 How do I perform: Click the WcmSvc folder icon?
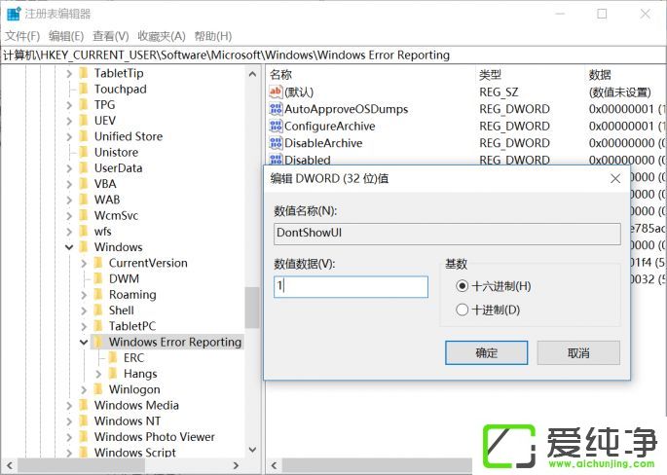[x=84, y=215]
